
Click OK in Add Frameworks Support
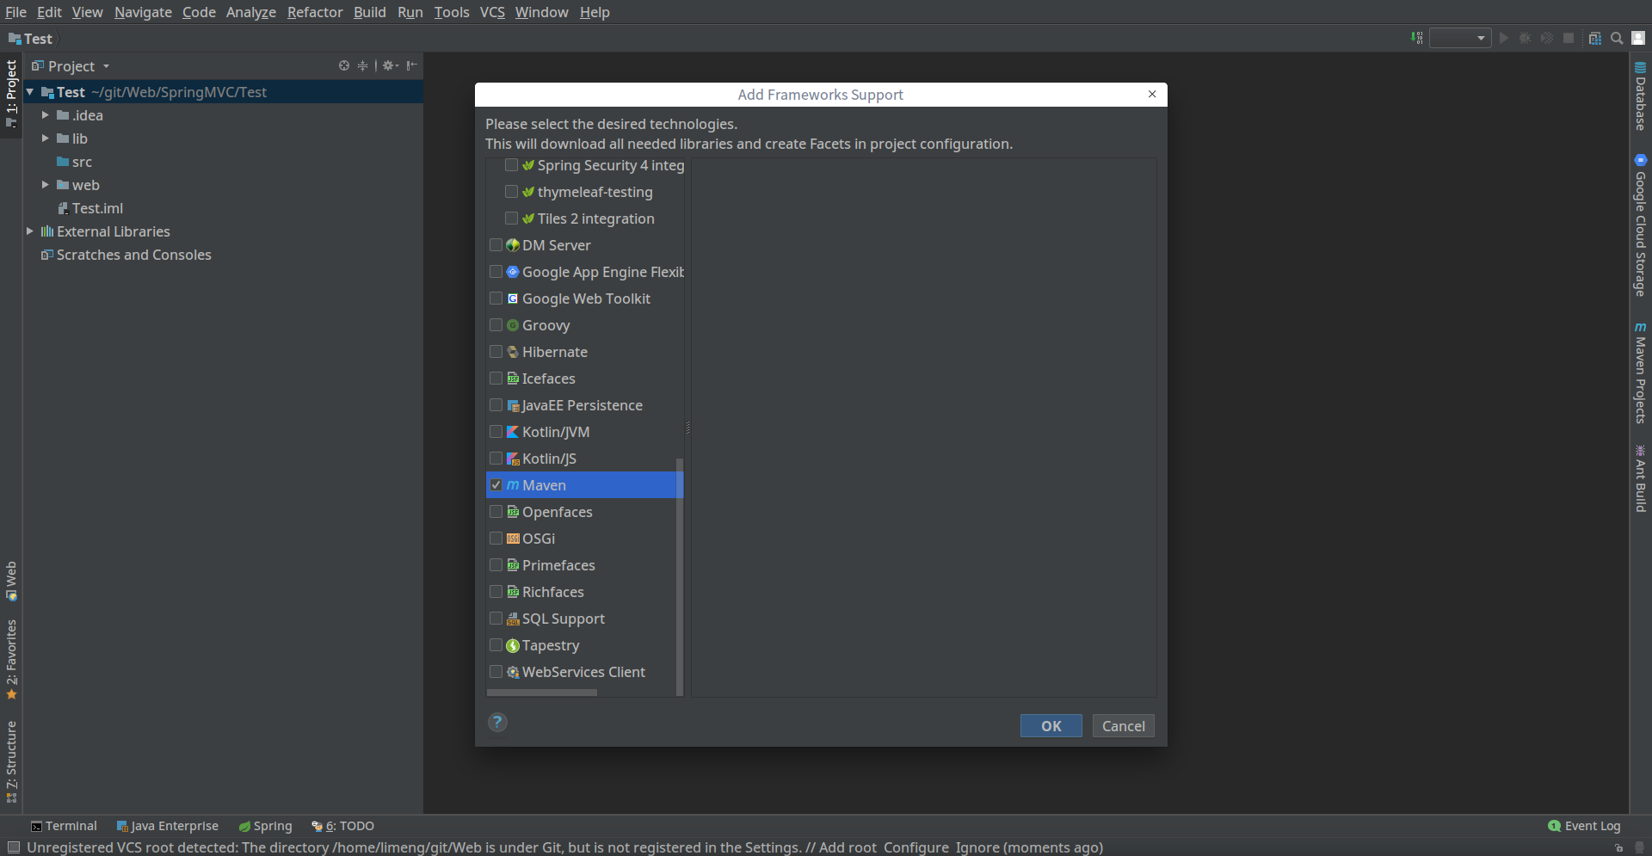click(x=1051, y=726)
